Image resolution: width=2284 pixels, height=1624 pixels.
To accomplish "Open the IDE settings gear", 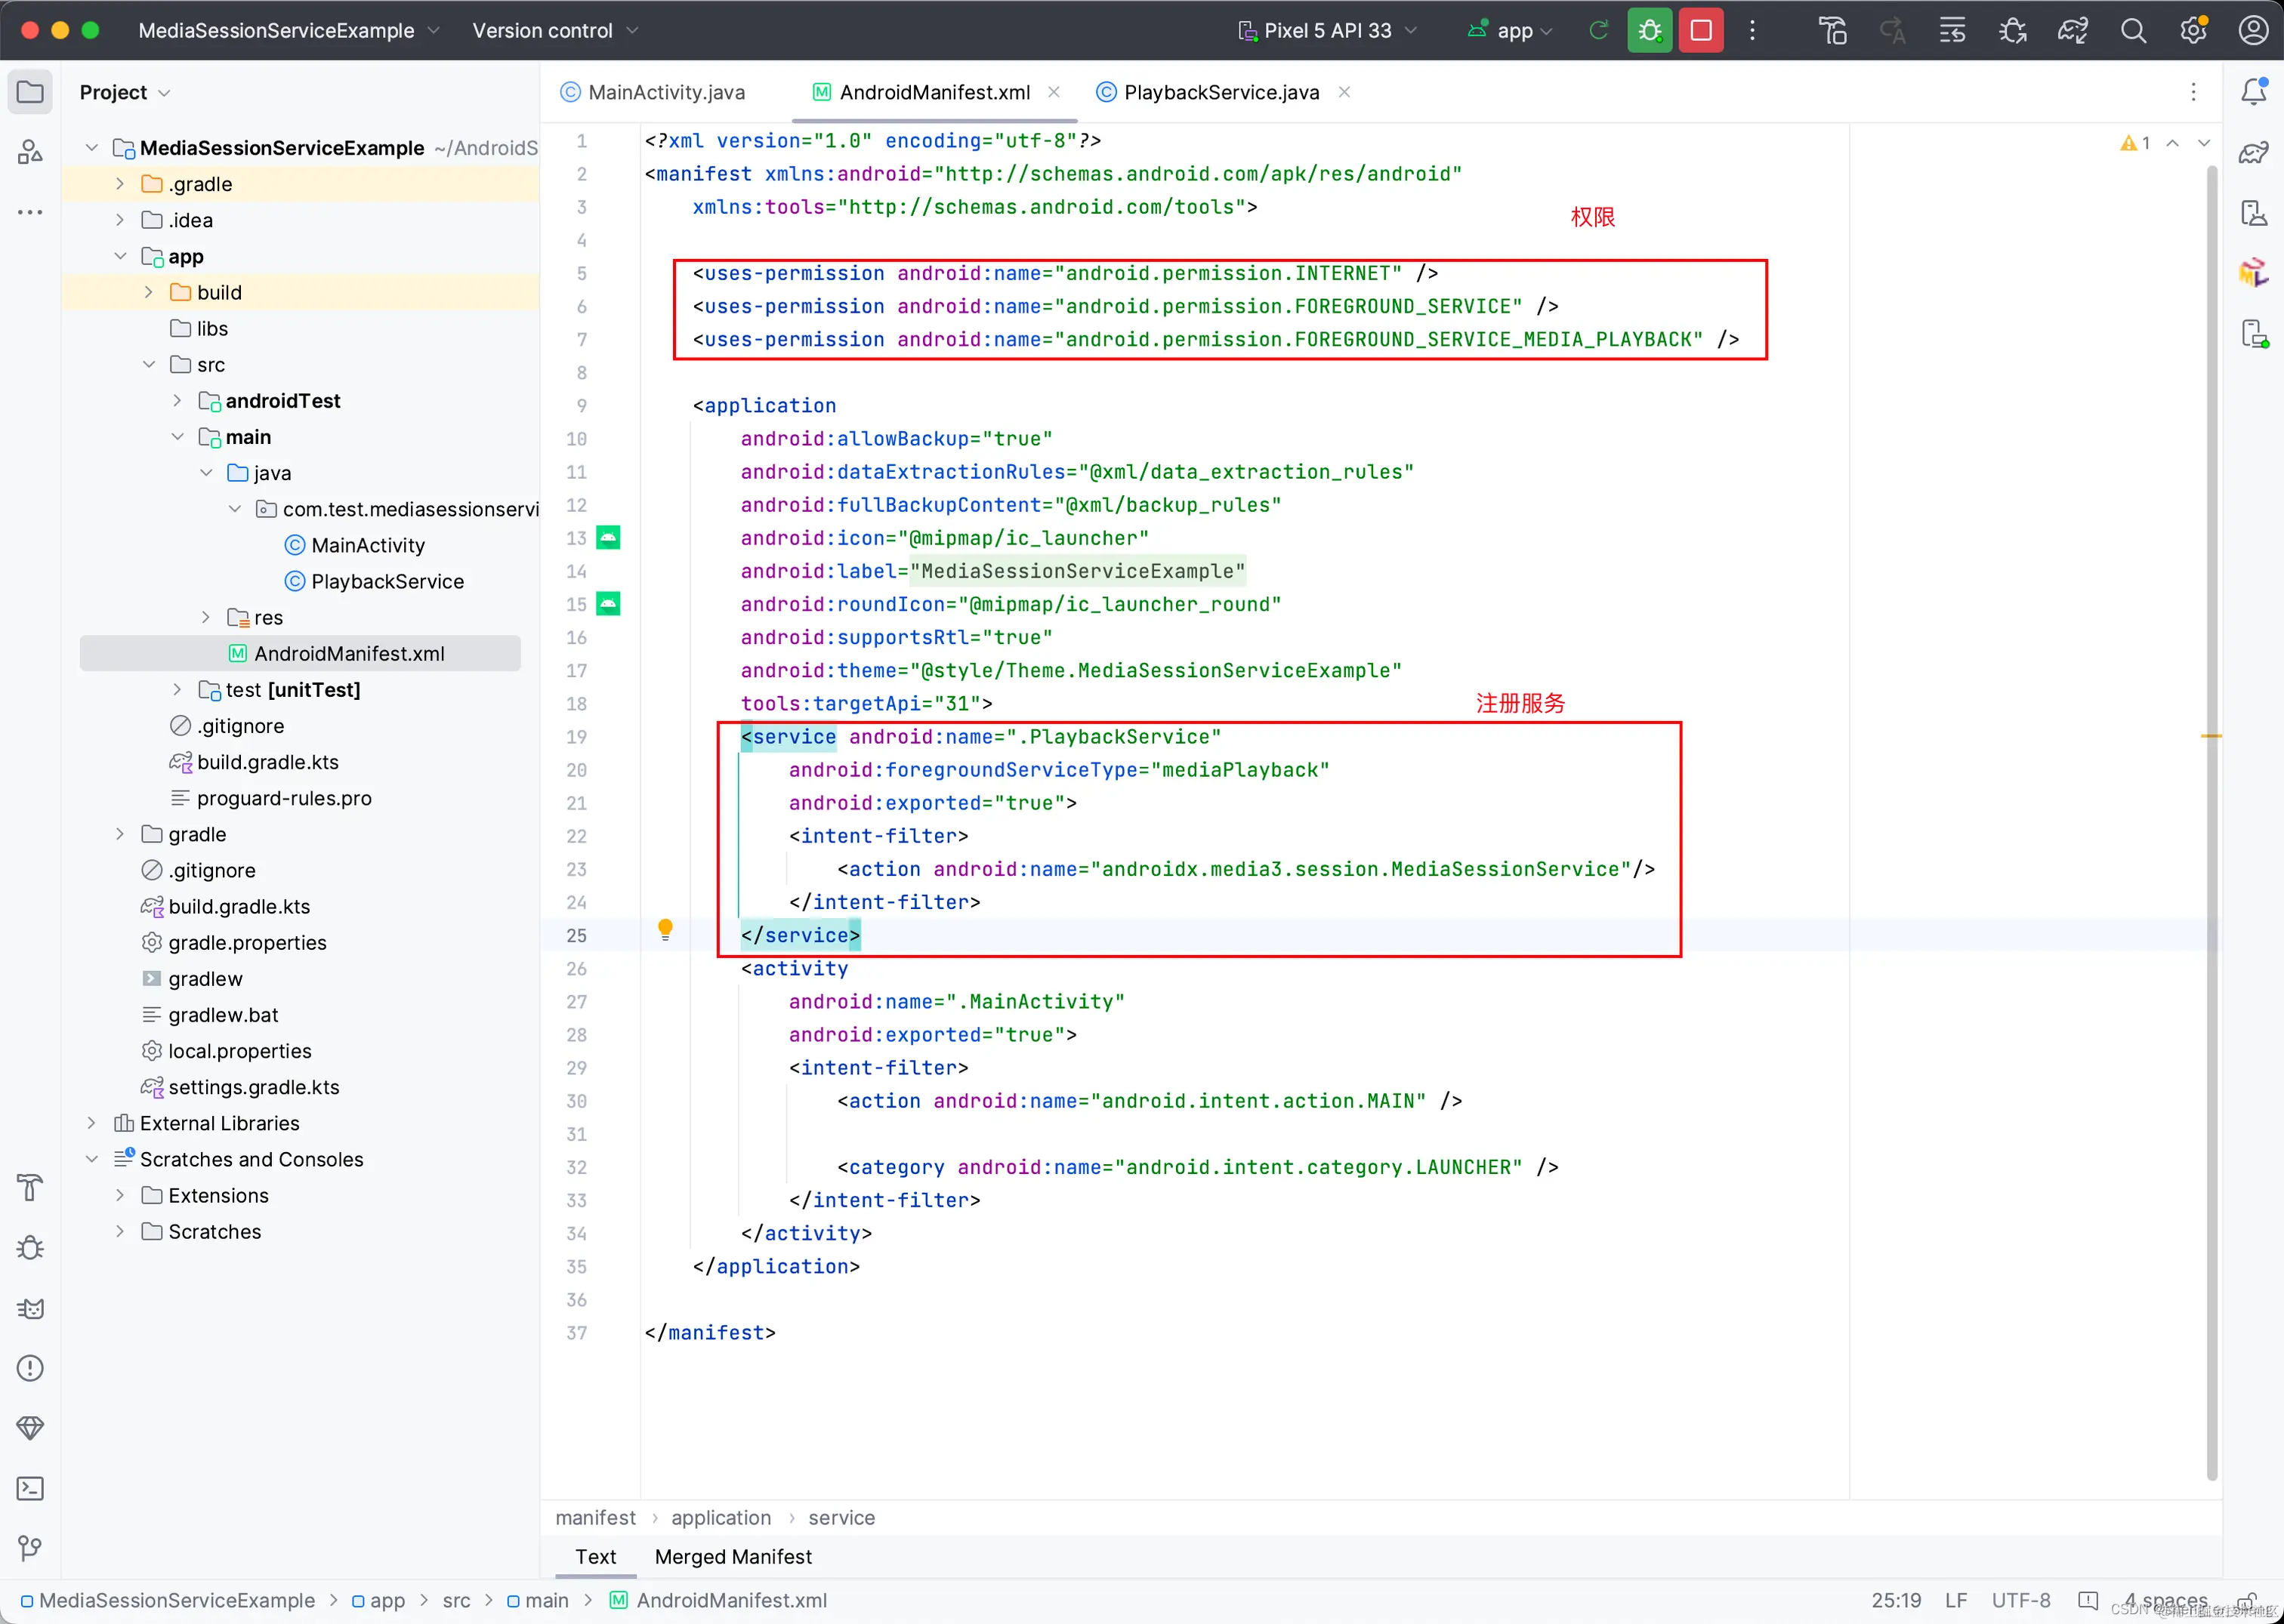I will 2193,31.
